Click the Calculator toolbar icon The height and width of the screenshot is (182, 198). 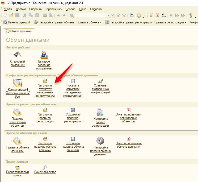point(151,15)
